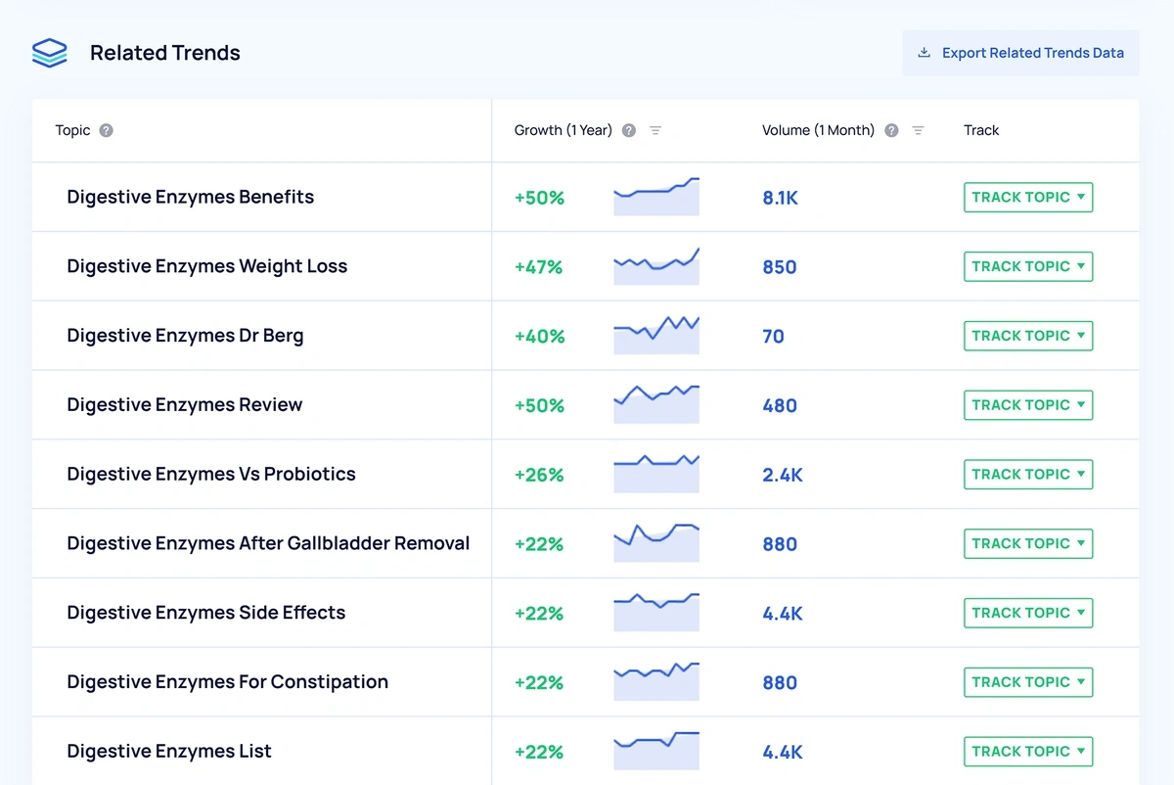Click the sparkline chart for Digestive Enzymes Weight Loss
The image size is (1174, 785).
pos(656,266)
